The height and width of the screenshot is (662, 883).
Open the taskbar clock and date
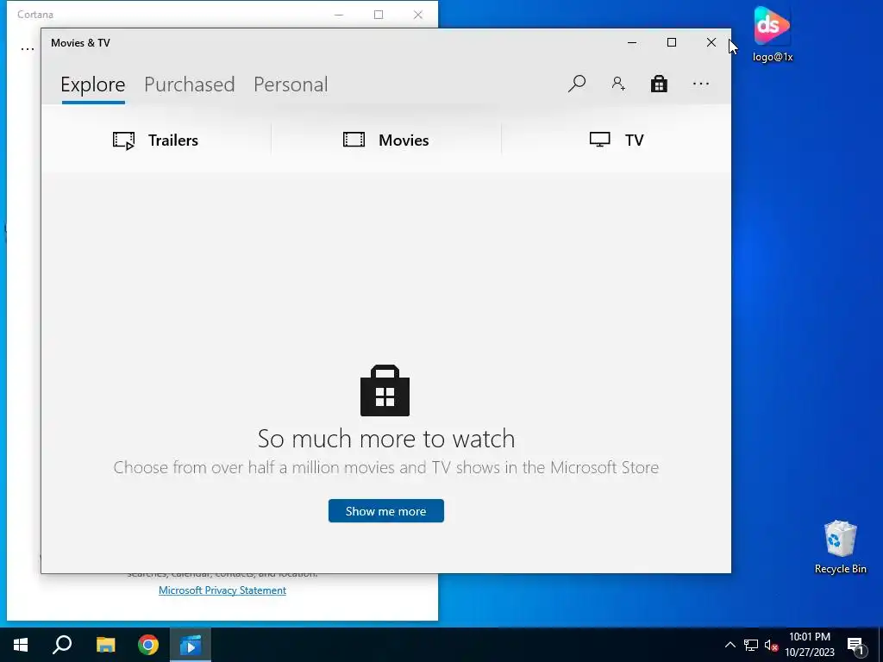click(x=809, y=645)
